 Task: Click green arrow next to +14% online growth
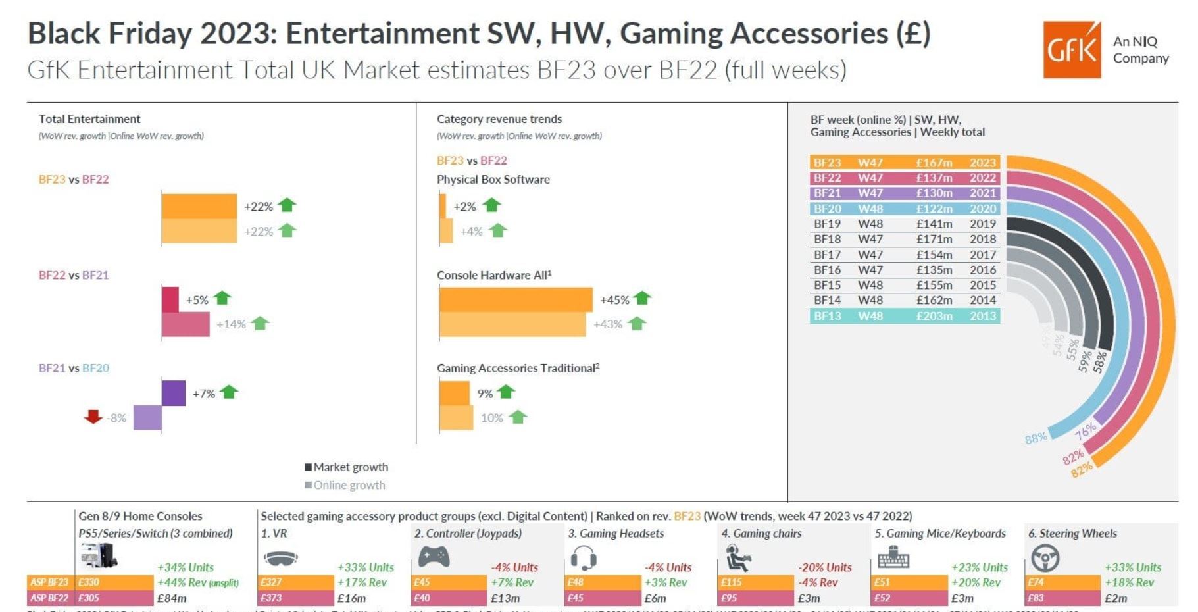click(x=261, y=323)
